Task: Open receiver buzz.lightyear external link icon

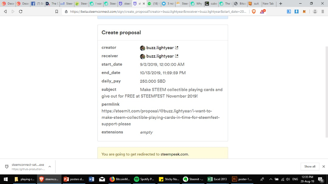Action: (176, 56)
